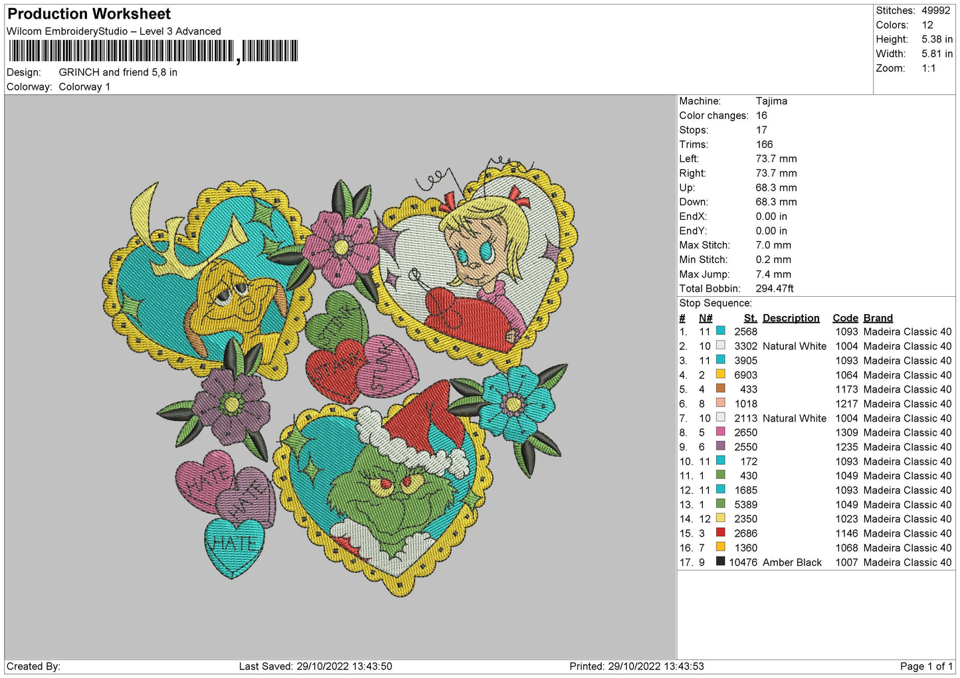Click stitch count '6903' in row 4
960x678 pixels.
tap(745, 375)
